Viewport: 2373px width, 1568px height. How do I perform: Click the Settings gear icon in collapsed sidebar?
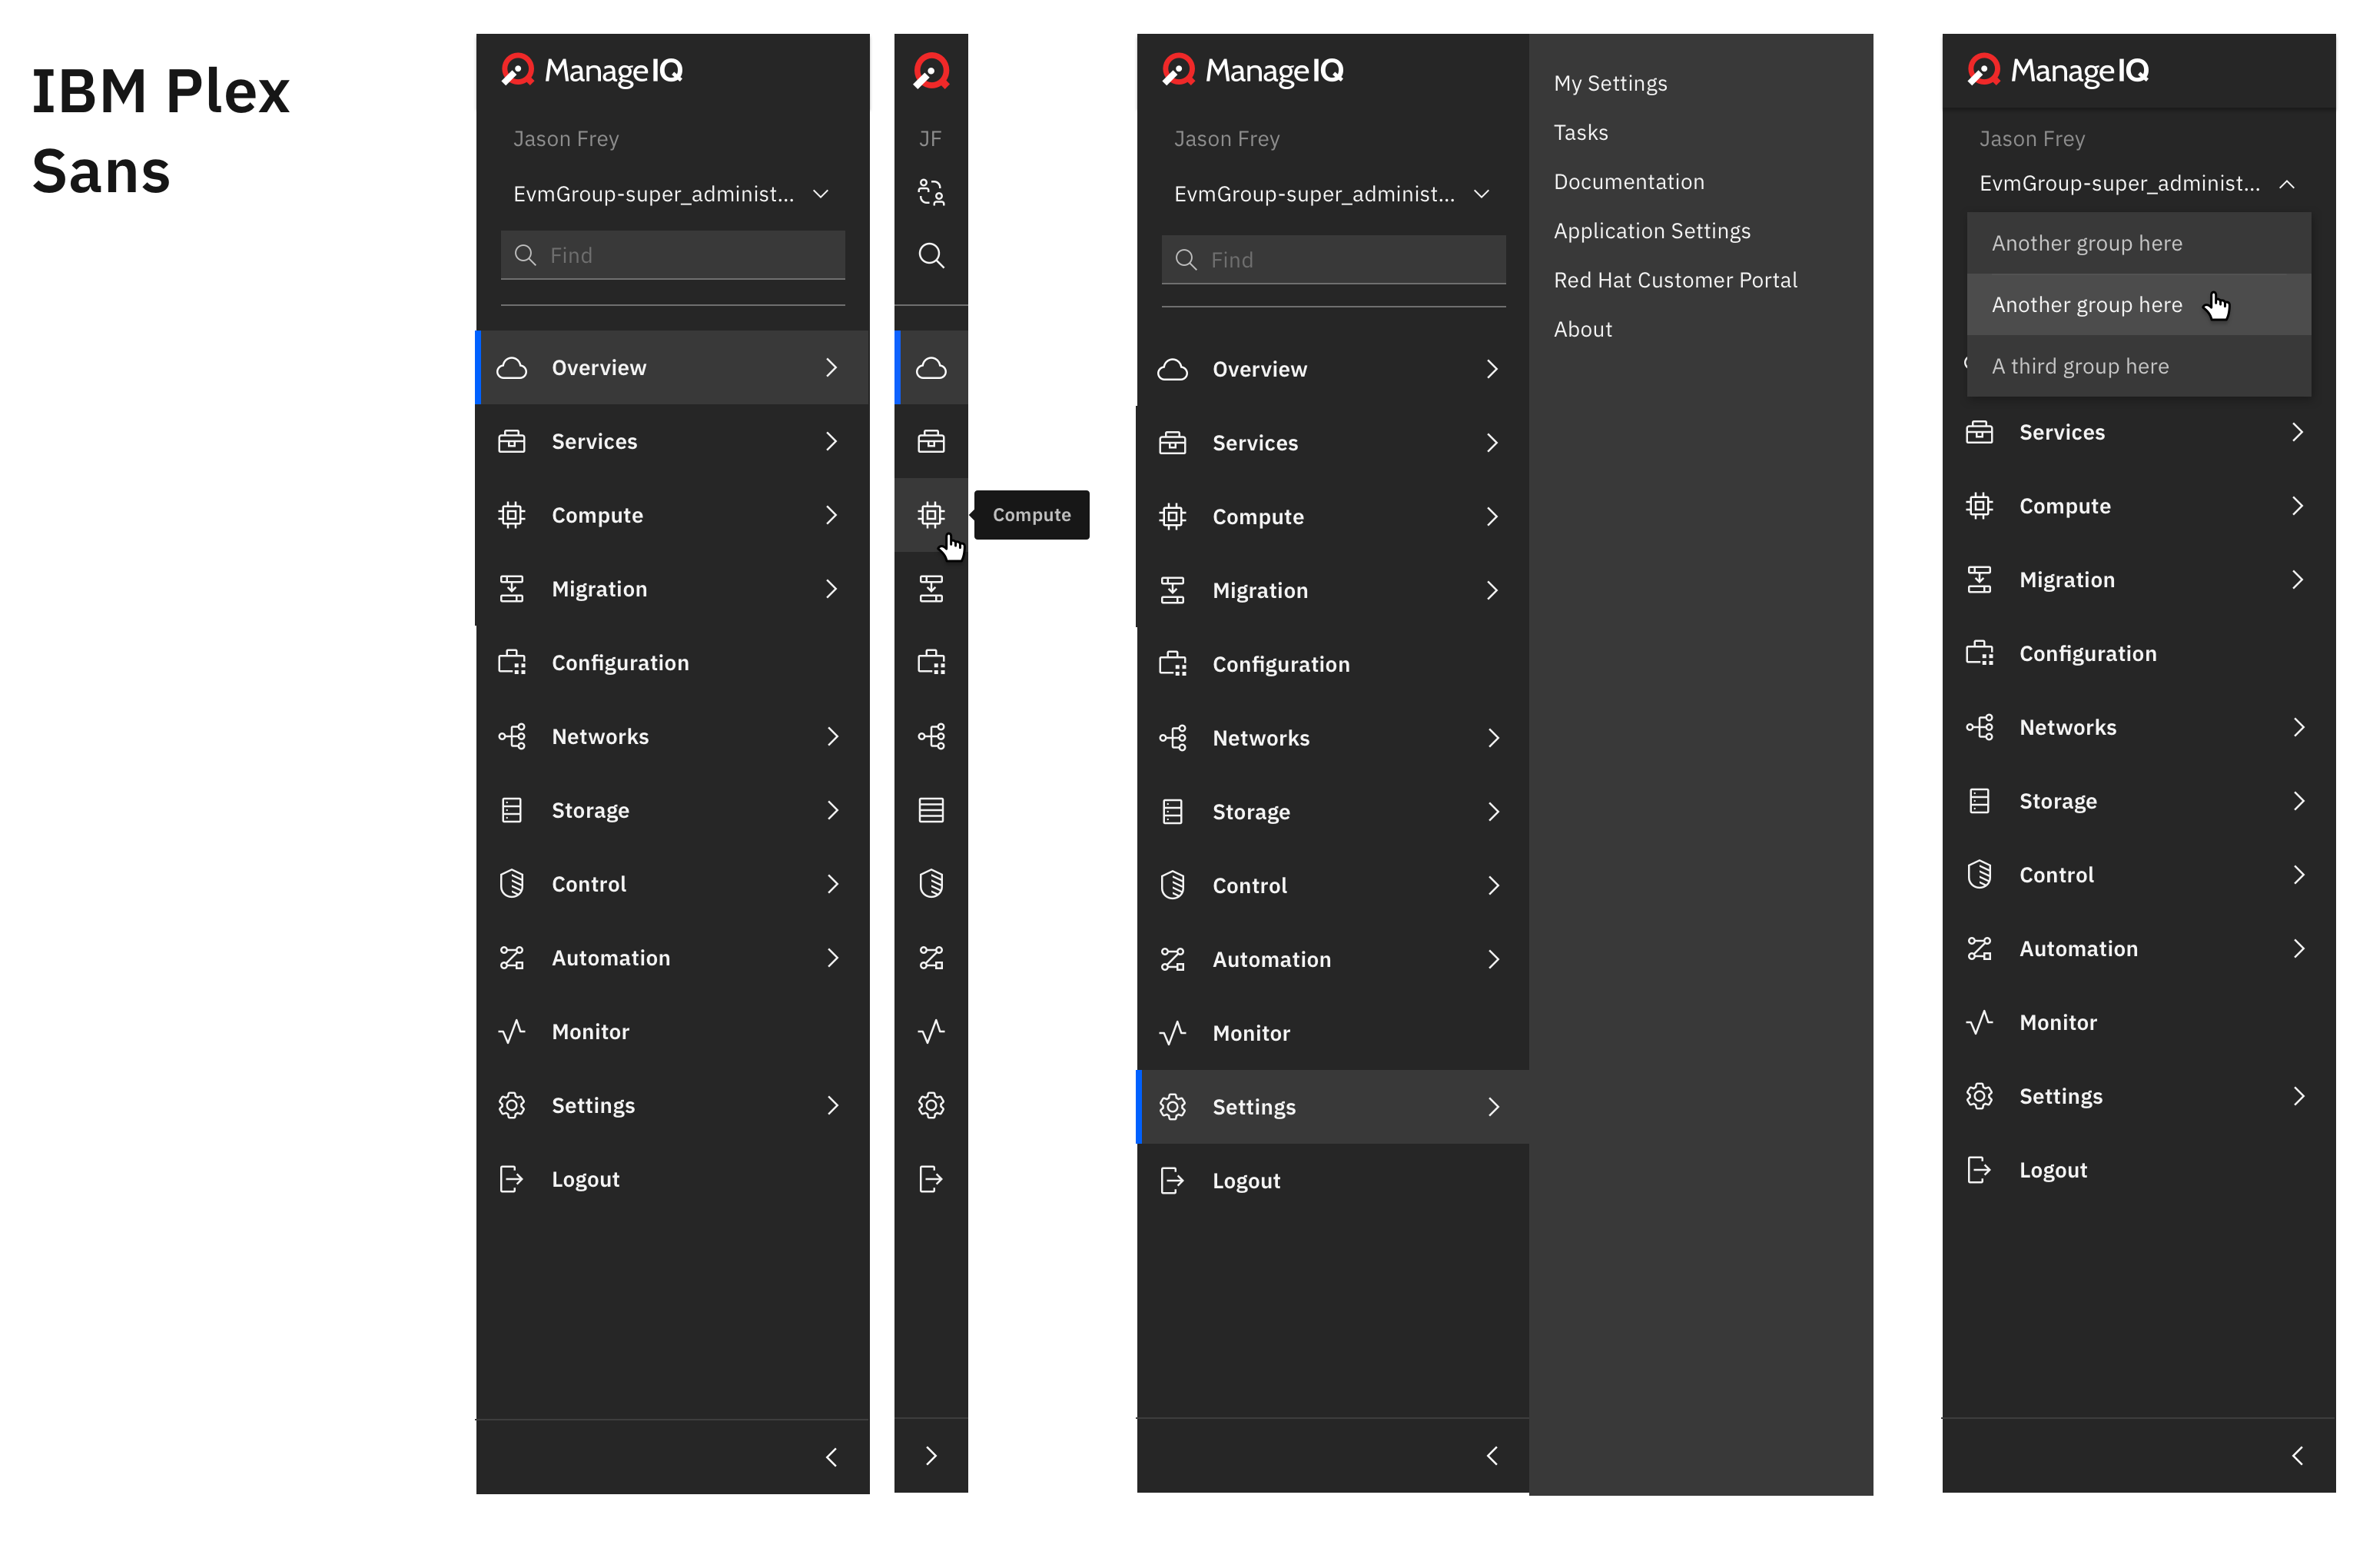(x=931, y=1105)
